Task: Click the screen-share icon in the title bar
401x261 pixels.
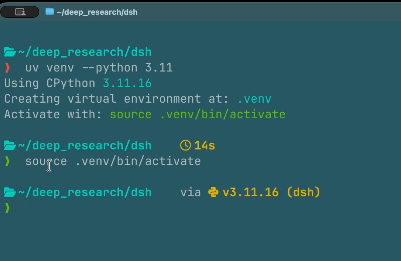Action: [x=20, y=12]
